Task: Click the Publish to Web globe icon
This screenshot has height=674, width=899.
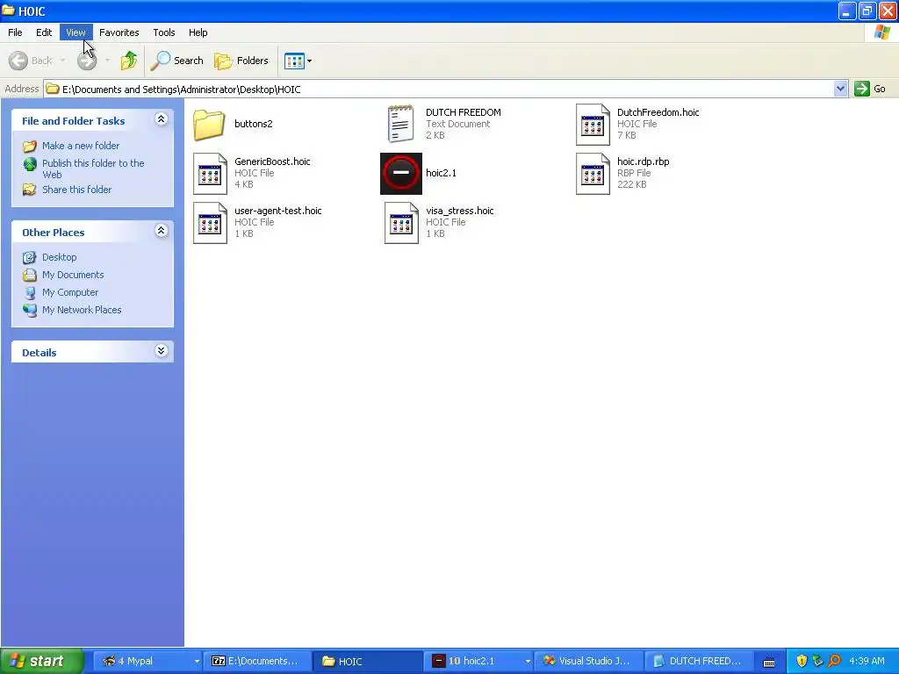Action: tap(30, 164)
